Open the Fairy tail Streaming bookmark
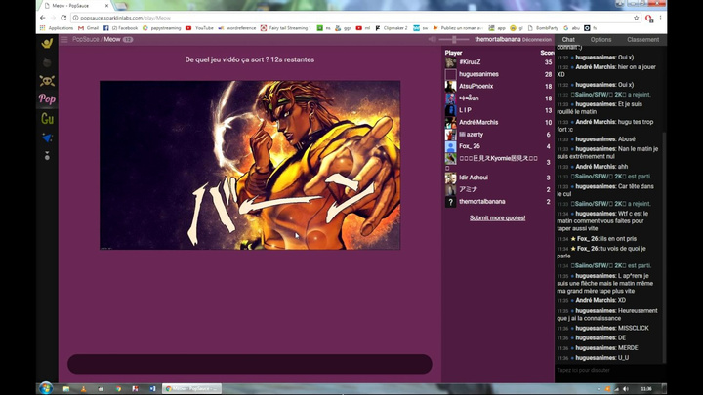 pos(285,27)
